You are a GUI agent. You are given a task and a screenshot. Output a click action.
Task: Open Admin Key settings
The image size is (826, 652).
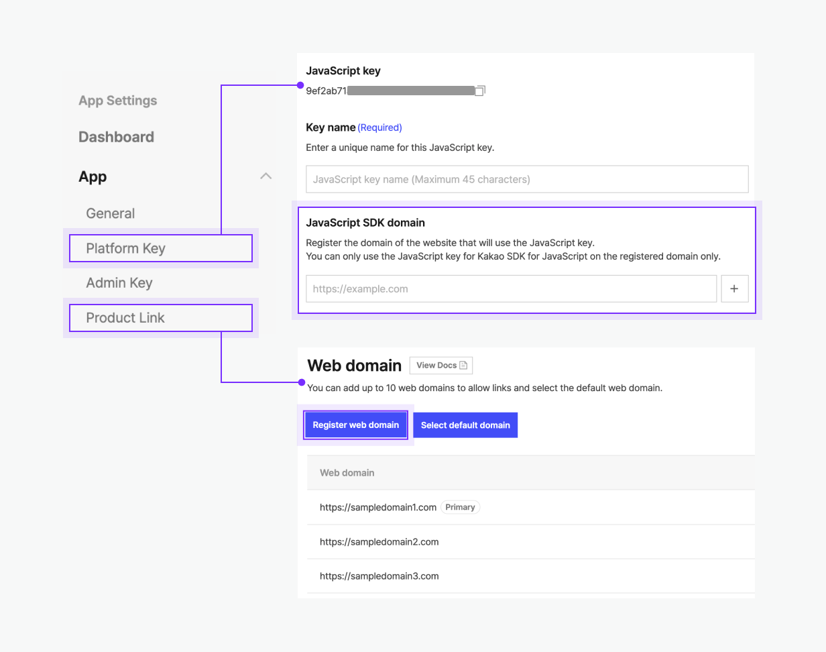click(x=119, y=282)
